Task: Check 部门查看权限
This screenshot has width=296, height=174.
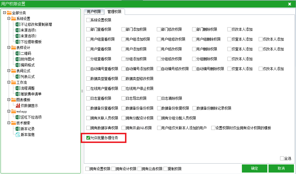Action: (x=88, y=29)
